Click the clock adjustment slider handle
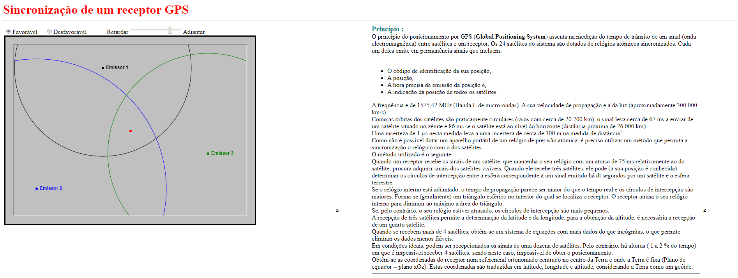This screenshot has height=278, width=738. (x=170, y=30)
